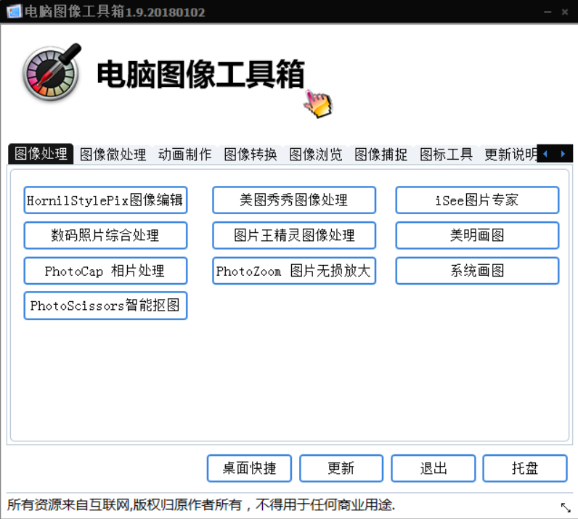Close the toolbox window
This screenshot has height=519, width=578.
click(x=565, y=12)
